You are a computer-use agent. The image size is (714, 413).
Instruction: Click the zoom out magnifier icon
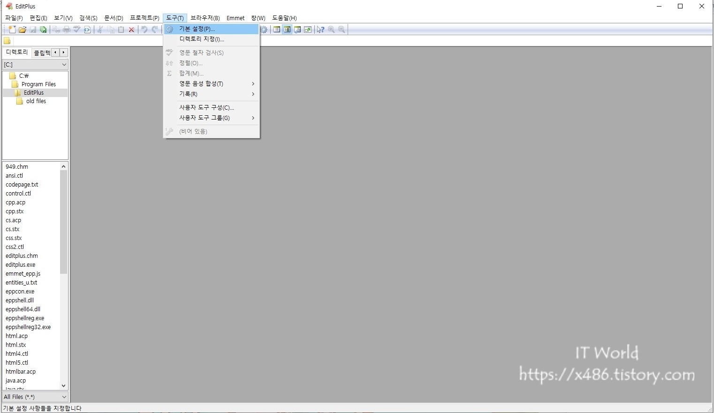click(342, 30)
